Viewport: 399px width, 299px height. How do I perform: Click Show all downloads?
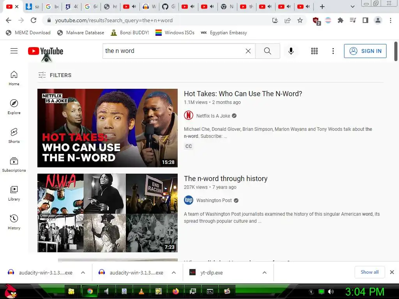(369, 272)
